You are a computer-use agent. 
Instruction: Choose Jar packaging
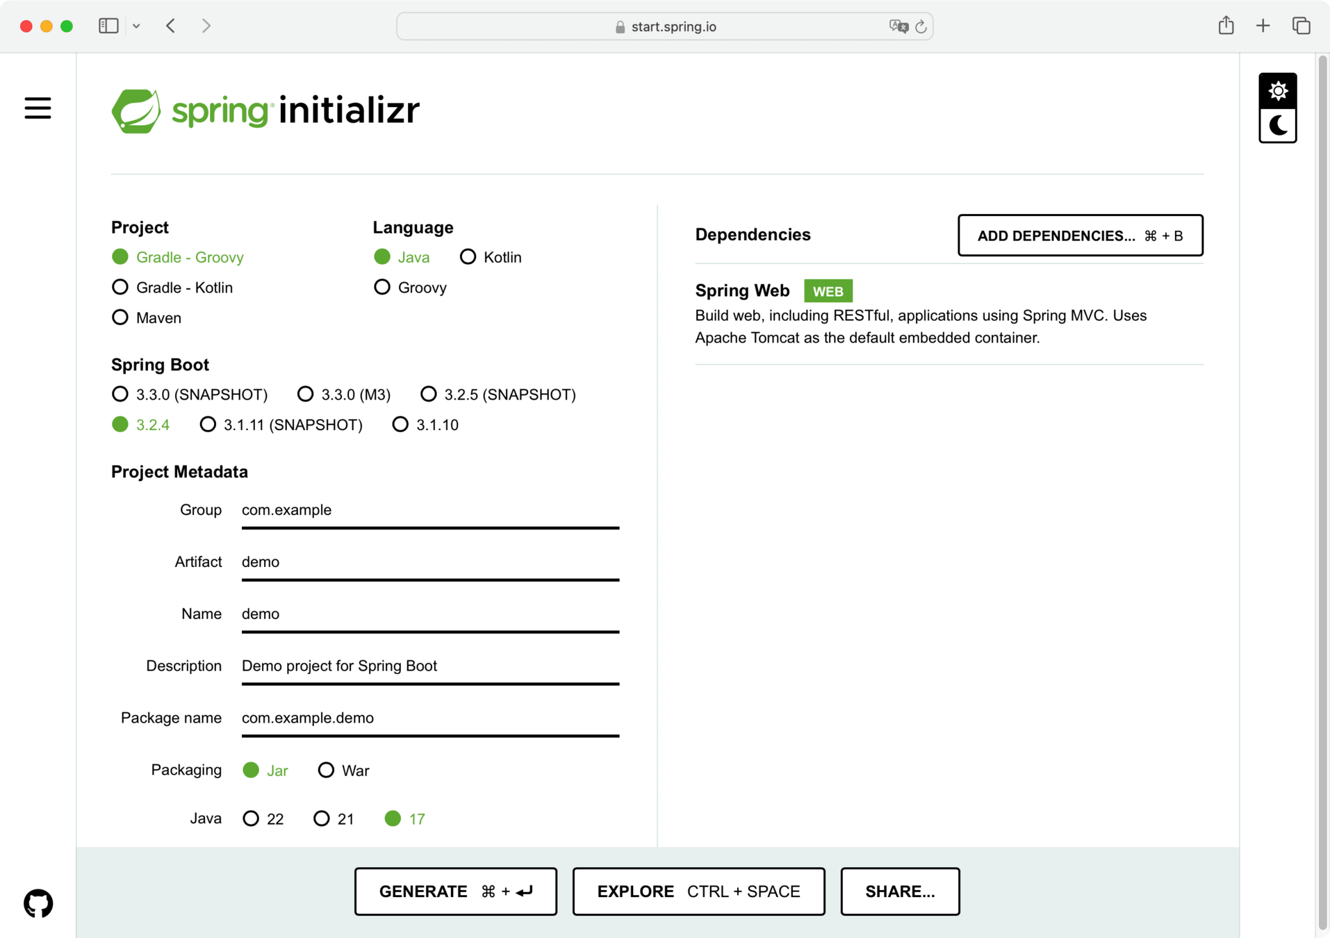tap(265, 771)
